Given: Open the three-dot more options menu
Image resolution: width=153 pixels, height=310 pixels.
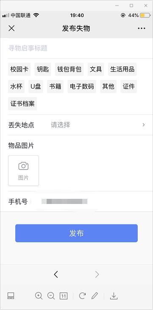Looking at the screenshot, I should (x=142, y=29).
